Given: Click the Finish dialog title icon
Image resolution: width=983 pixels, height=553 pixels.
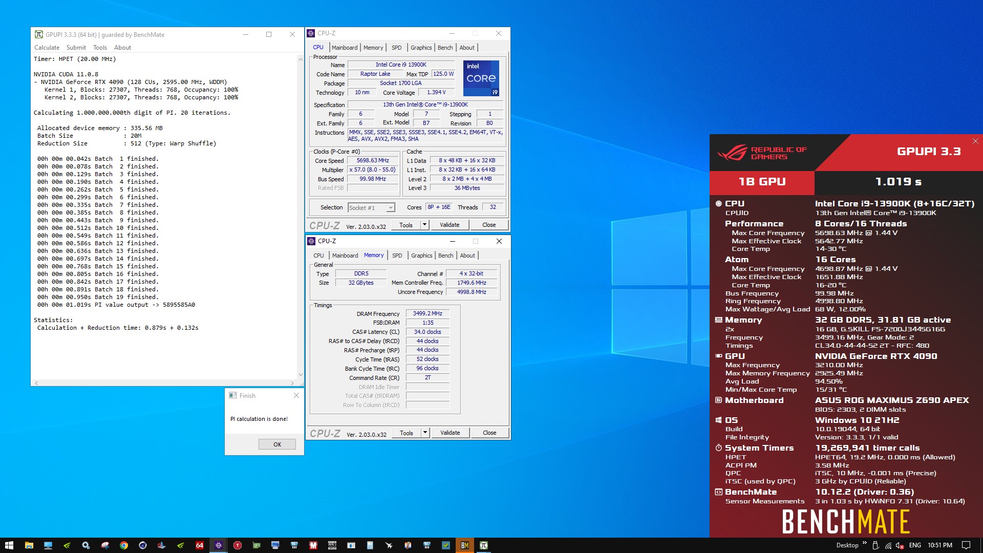Looking at the screenshot, I should coord(233,395).
